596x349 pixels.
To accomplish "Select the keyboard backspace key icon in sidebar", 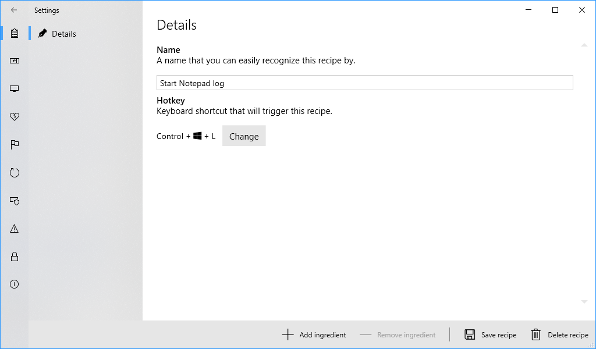I will [x=15, y=60].
